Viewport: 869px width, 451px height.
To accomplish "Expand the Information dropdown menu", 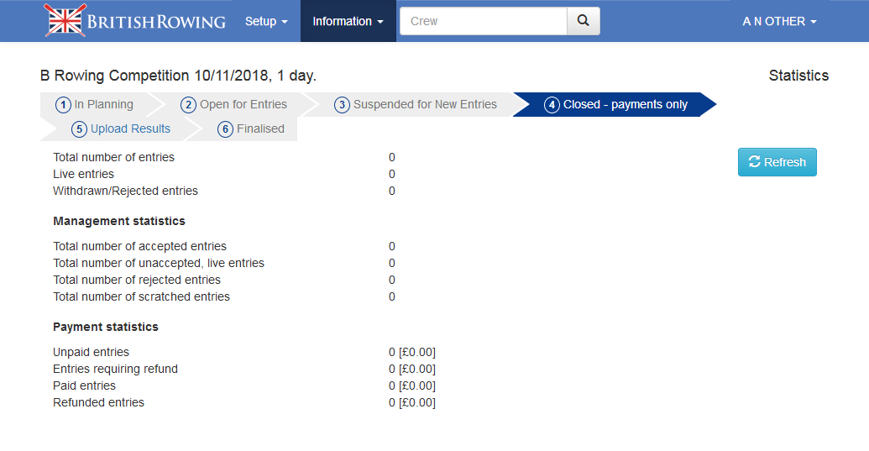I will pyautogui.click(x=348, y=21).
